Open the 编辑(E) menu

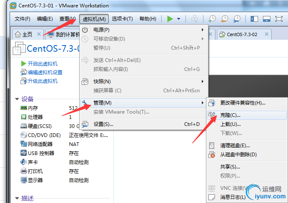tap(45, 19)
